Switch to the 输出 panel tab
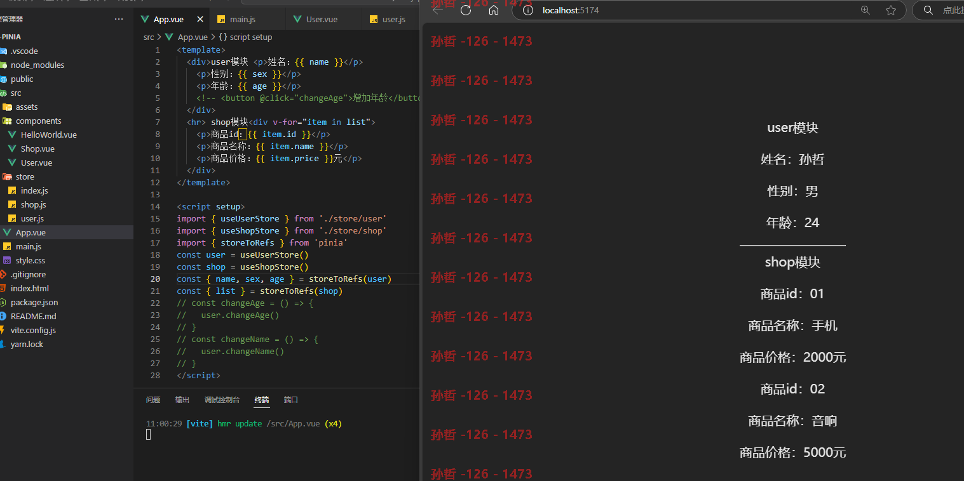964x481 pixels. tap(182, 400)
